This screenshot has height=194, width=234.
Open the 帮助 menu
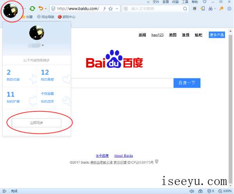(195, 2)
